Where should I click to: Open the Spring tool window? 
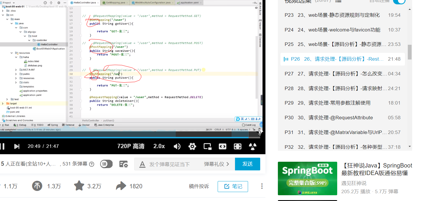coord(53,125)
